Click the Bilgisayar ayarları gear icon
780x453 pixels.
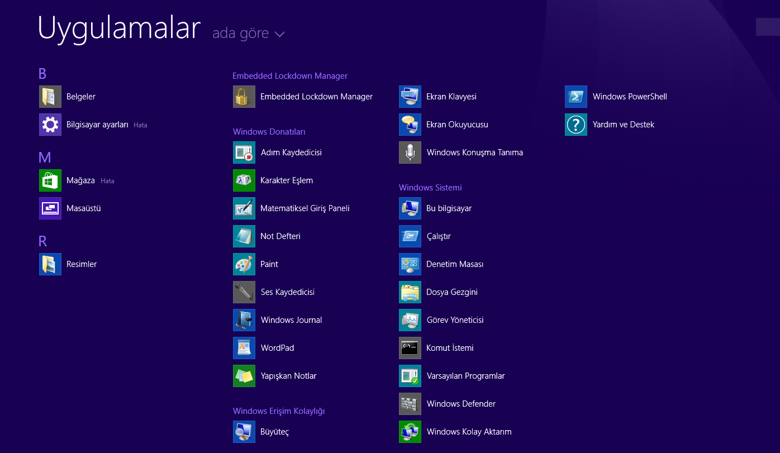[50, 125]
